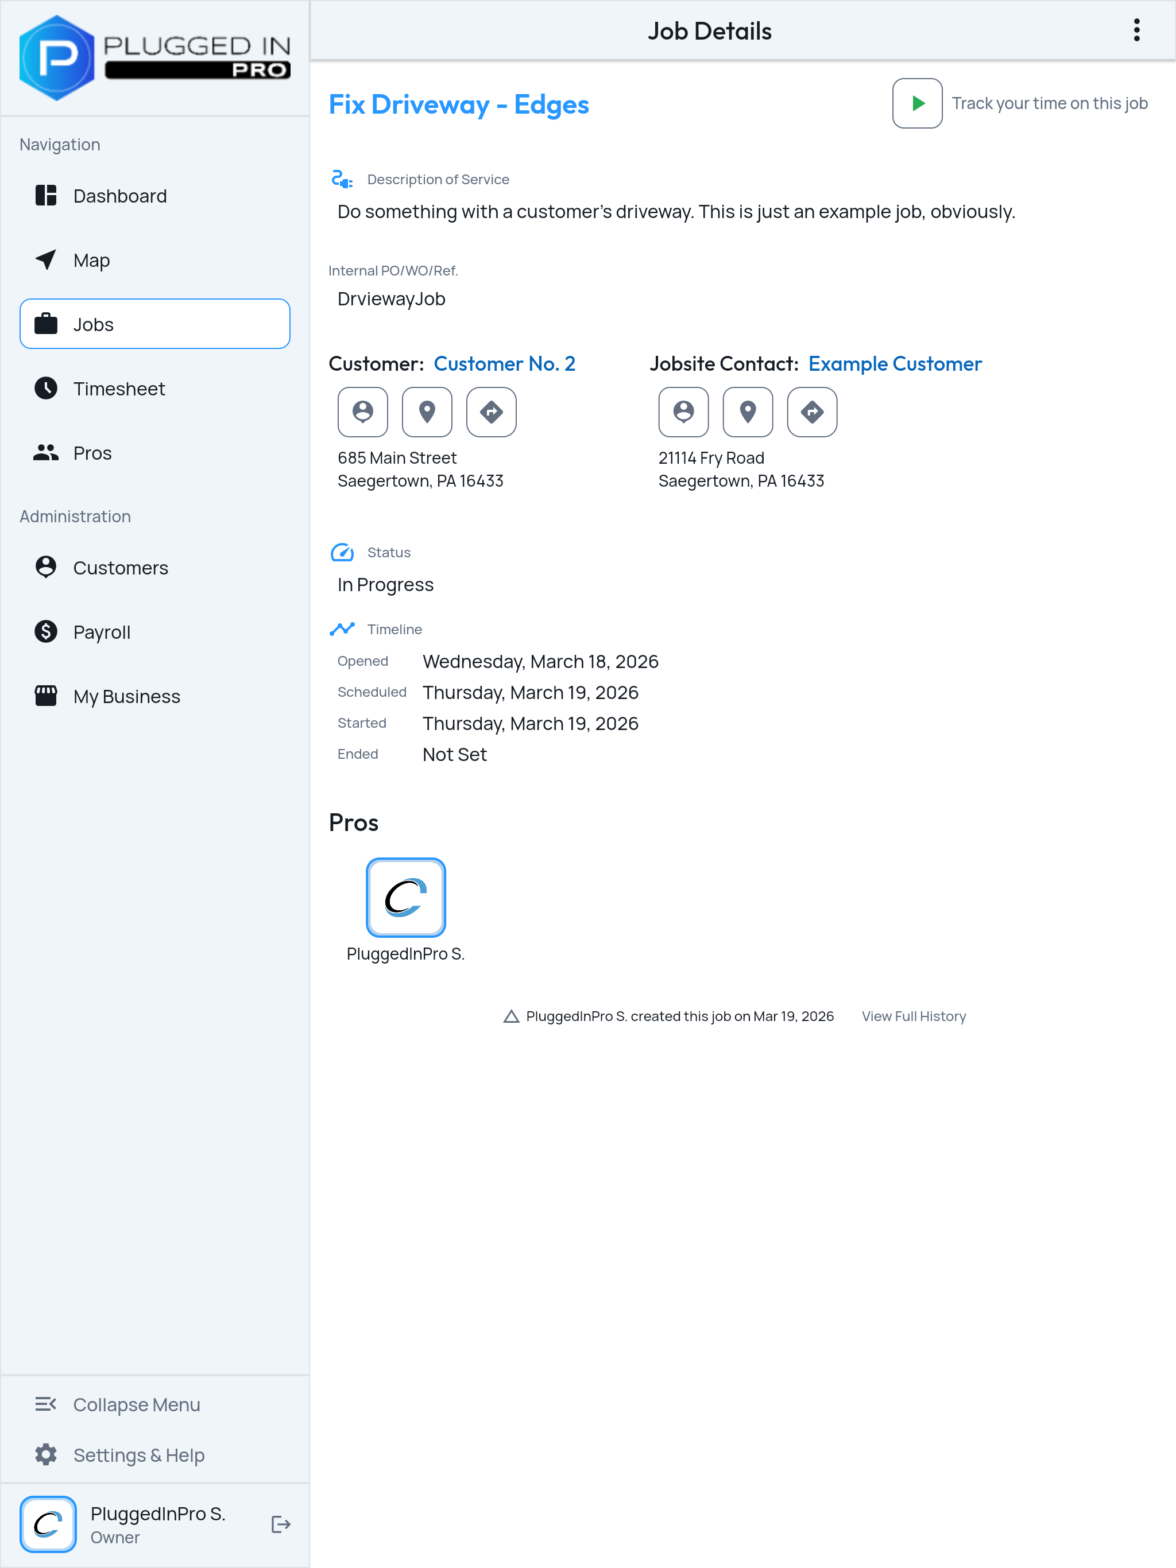The width and height of the screenshot is (1176, 1568).
Task: Click the PluggedInPro S. pro avatar thumbnail
Action: (x=406, y=898)
